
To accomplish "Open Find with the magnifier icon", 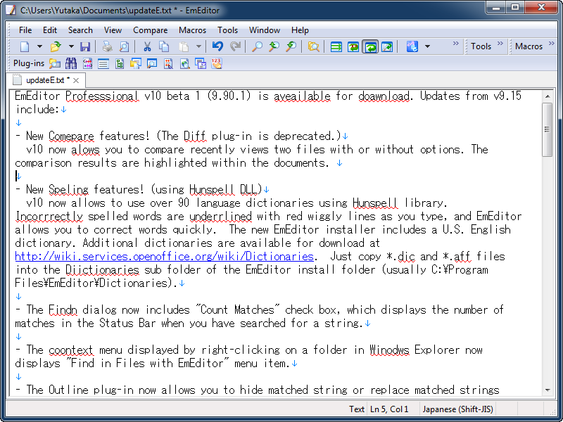I will [x=257, y=46].
